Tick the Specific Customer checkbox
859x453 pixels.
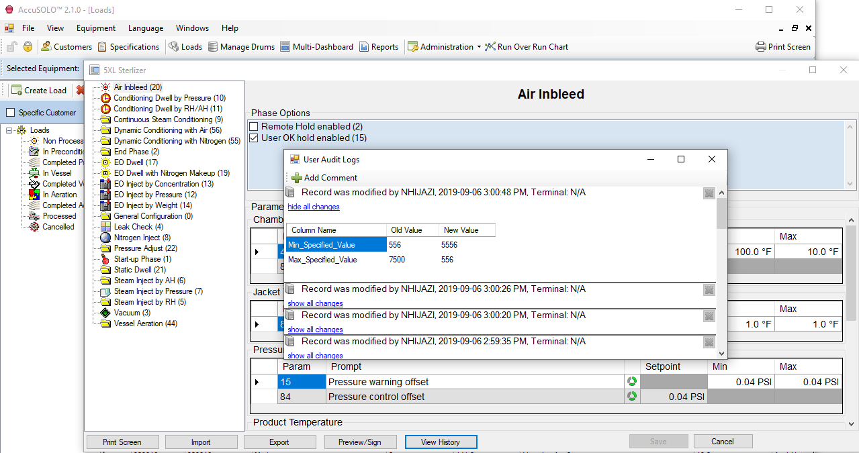pyautogui.click(x=11, y=113)
